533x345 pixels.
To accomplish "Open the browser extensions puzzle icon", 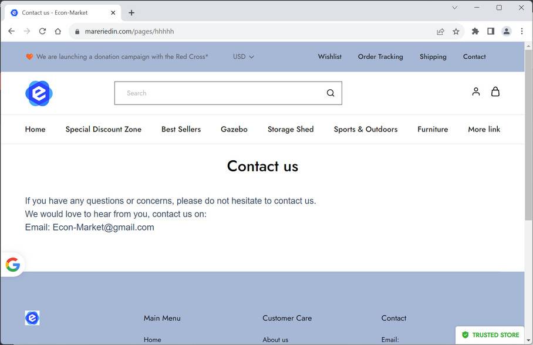I will click(475, 31).
